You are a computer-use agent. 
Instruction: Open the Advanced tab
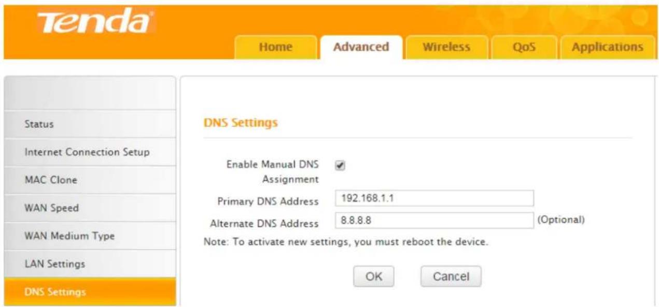pyautogui.click(x=361, y=47)
